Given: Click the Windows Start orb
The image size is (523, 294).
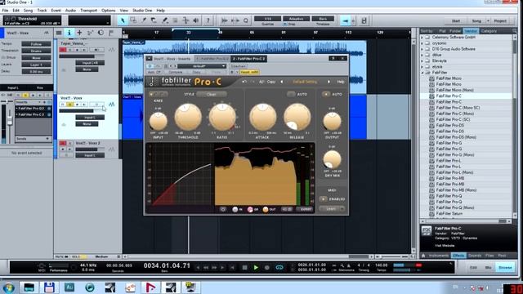Looking at the screenshot, I should coord(8,287).
